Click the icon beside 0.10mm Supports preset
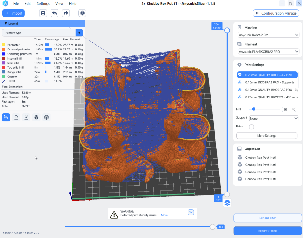 (x=240, y=82)
